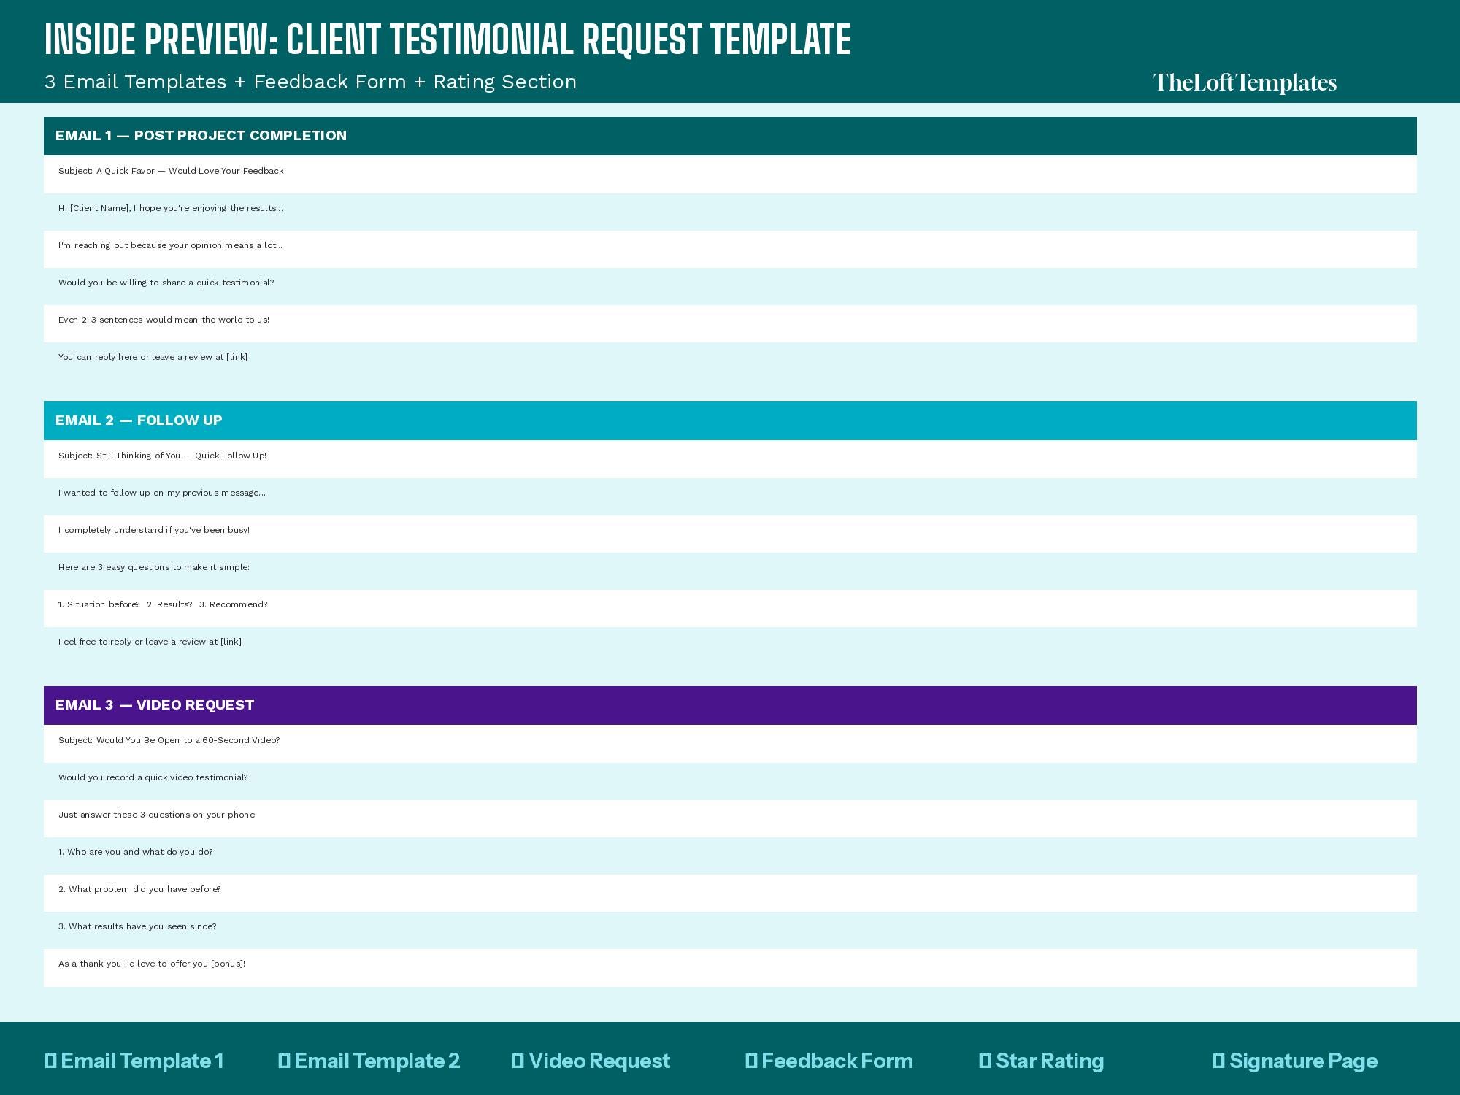Select 'Just answer these 3 questions on your phone:'

tap(158, 815)
